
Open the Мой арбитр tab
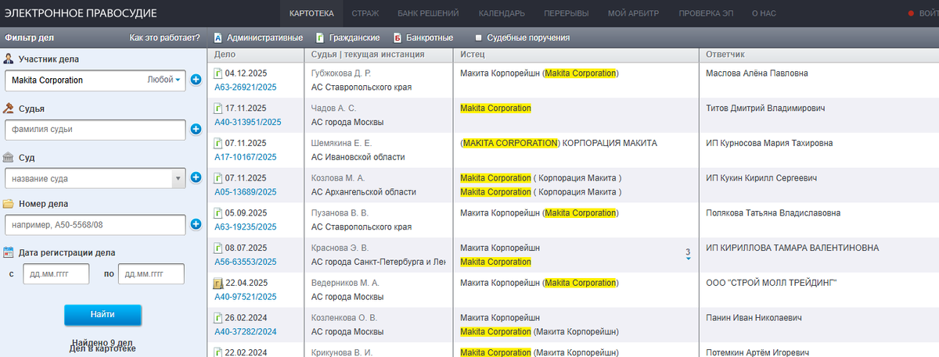(x=632, y=13)
